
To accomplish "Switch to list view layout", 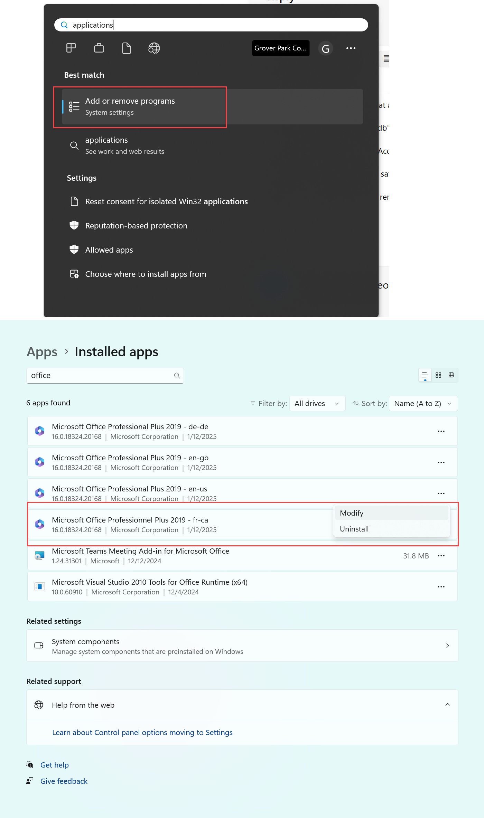I will pyautogui.click(x=425, y=375).
